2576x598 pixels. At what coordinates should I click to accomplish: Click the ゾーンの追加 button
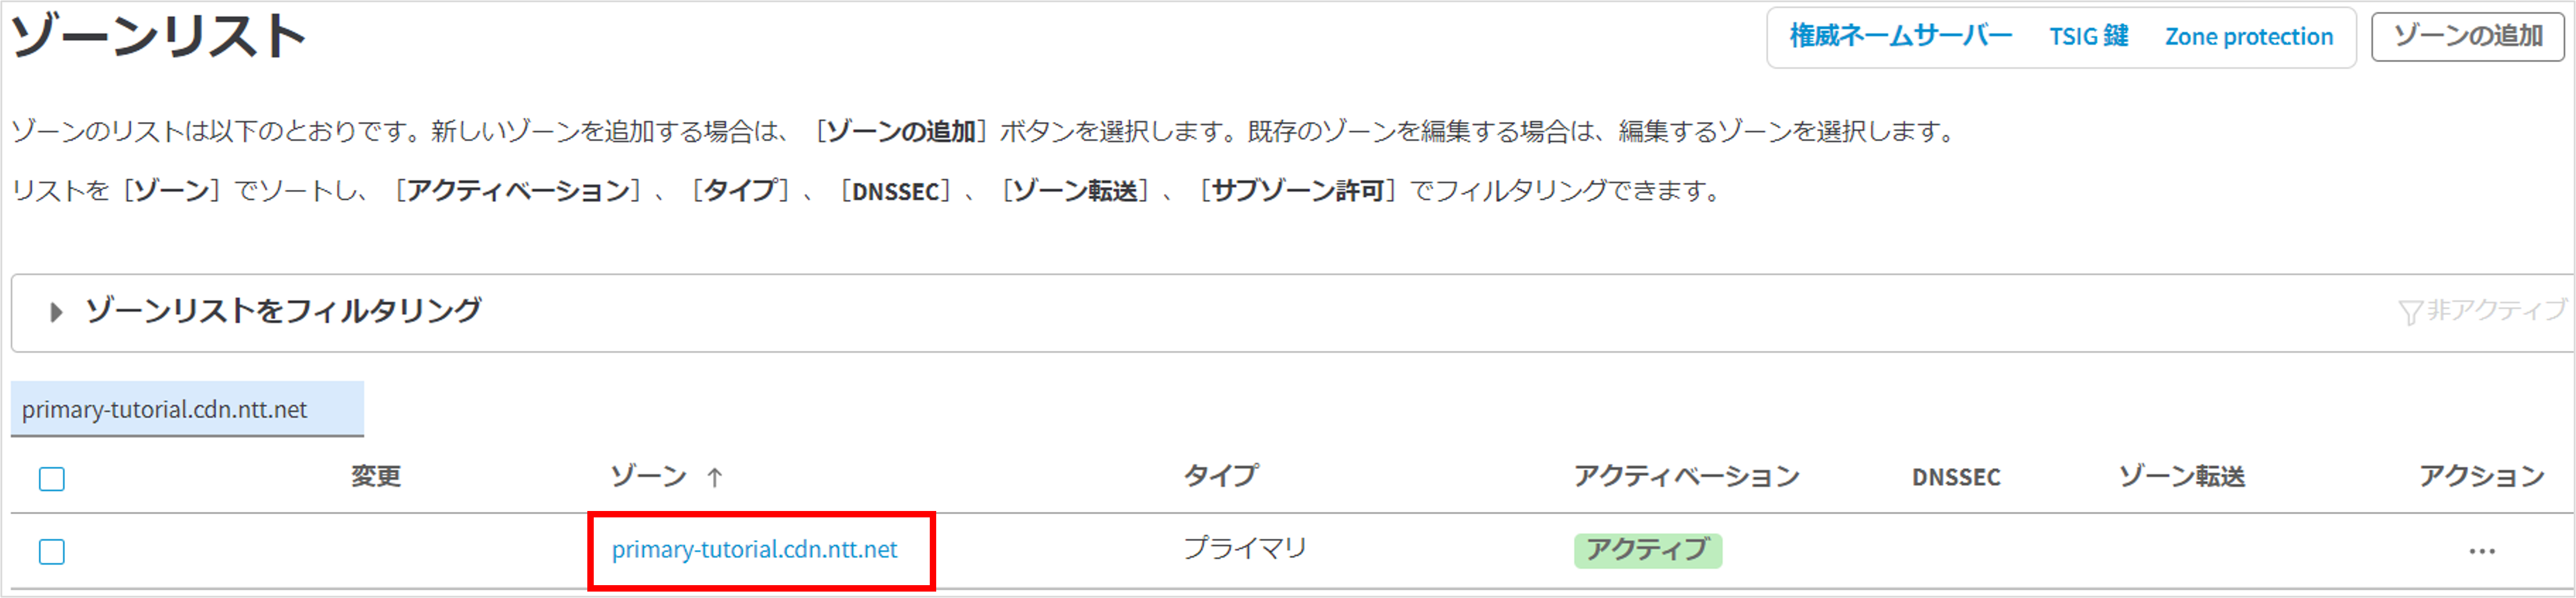point(2467,37)
